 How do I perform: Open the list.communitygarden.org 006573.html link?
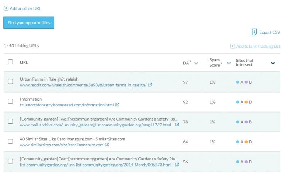[96, 165]
